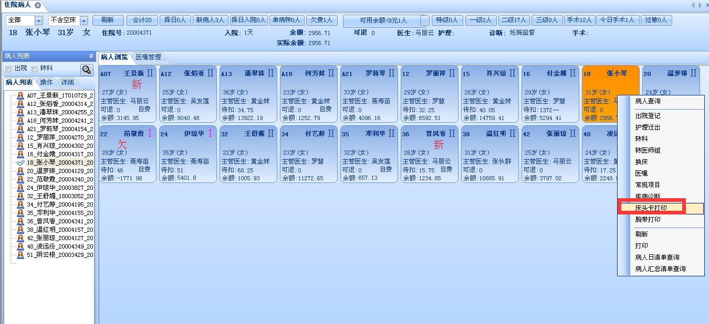Screen dimensions: 709x324
Task: Click the 可用余额<9元1人 button
Action: [383, 20]
